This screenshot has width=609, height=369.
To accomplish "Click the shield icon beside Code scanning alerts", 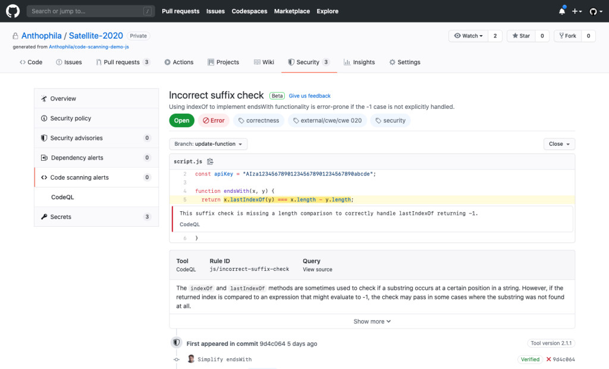I will coord(44,177).
